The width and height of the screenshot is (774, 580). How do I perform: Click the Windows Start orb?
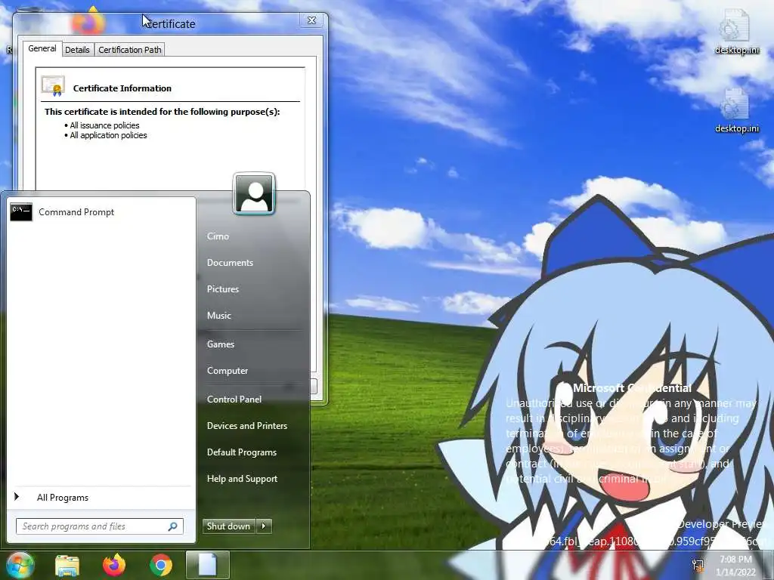pyautogui.click(x=20, y=565)
